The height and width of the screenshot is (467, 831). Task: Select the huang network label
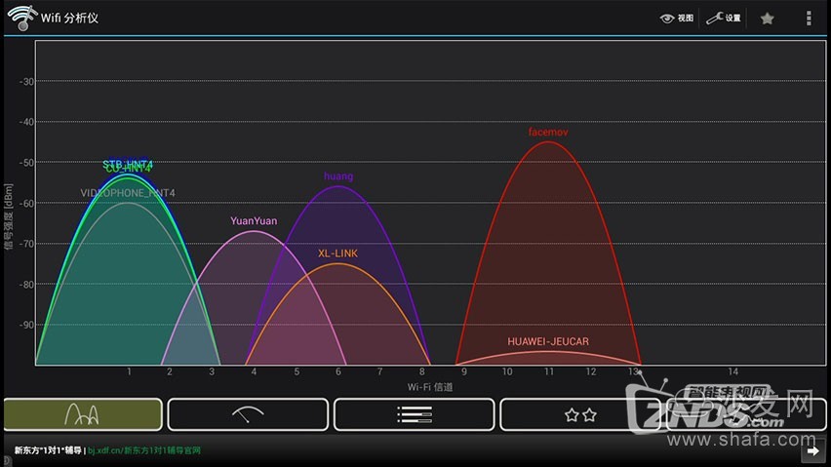(338, 176)
